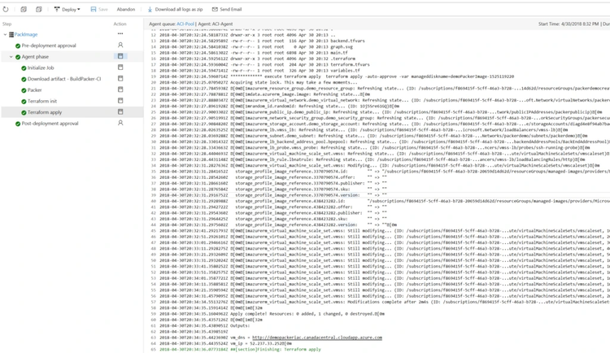Click the Send Email button
Image resolution: width=610 pixels, height=353 pixels.
(227, 9)
